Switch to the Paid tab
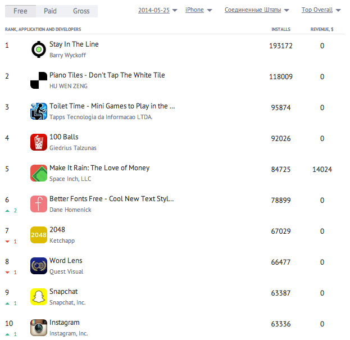 (x=51, y=11)
